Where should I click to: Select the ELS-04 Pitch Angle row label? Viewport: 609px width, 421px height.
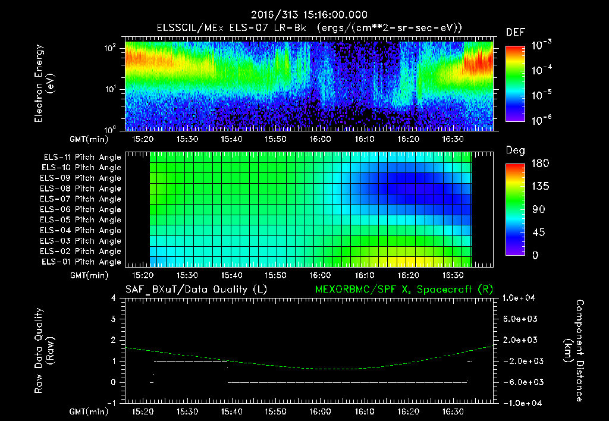click(x=80, y=231)
